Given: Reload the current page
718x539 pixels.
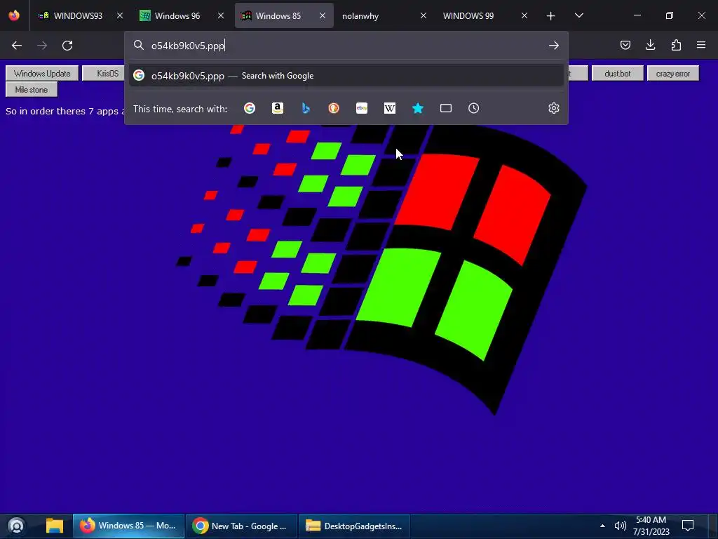Looking at the screenshot, I should click(67, 46).
